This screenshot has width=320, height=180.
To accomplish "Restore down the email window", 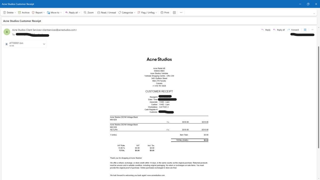I will [x=308, y=4].
